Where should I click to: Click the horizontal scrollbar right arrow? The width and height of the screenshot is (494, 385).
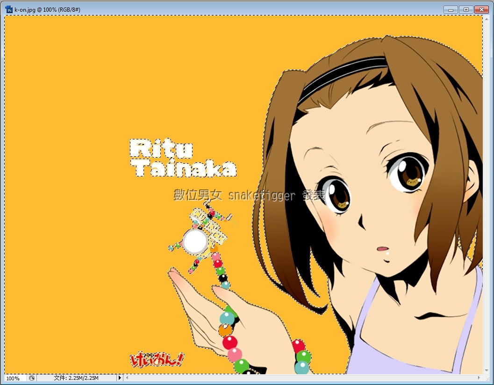(479, 378)
